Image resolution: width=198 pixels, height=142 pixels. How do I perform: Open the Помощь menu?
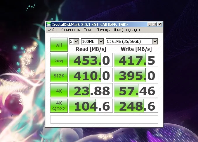pyautogui.click(x=103, y=30)
